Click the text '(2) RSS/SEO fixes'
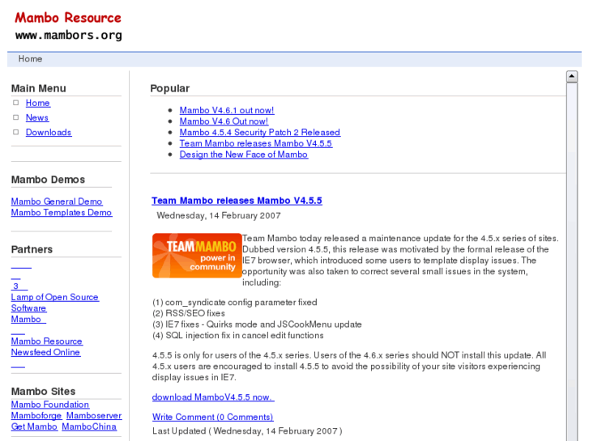The width and height of the screenshot is (589, 441). (189, 313)
